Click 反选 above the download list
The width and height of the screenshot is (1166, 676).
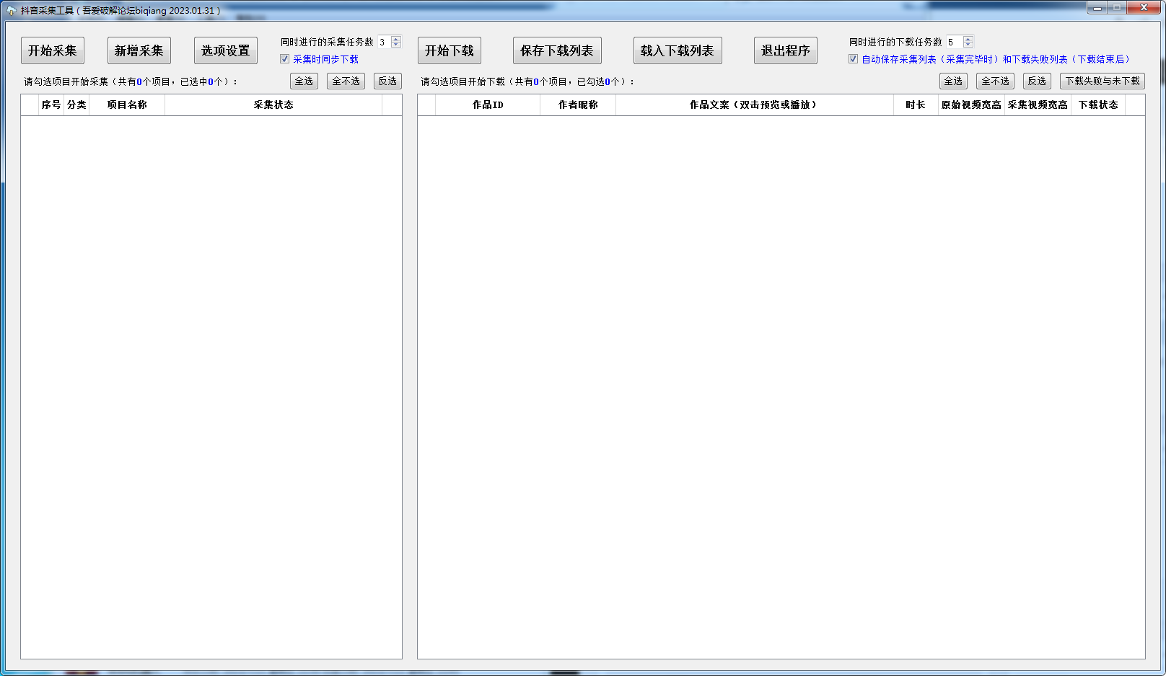[x=1037, y=81]
